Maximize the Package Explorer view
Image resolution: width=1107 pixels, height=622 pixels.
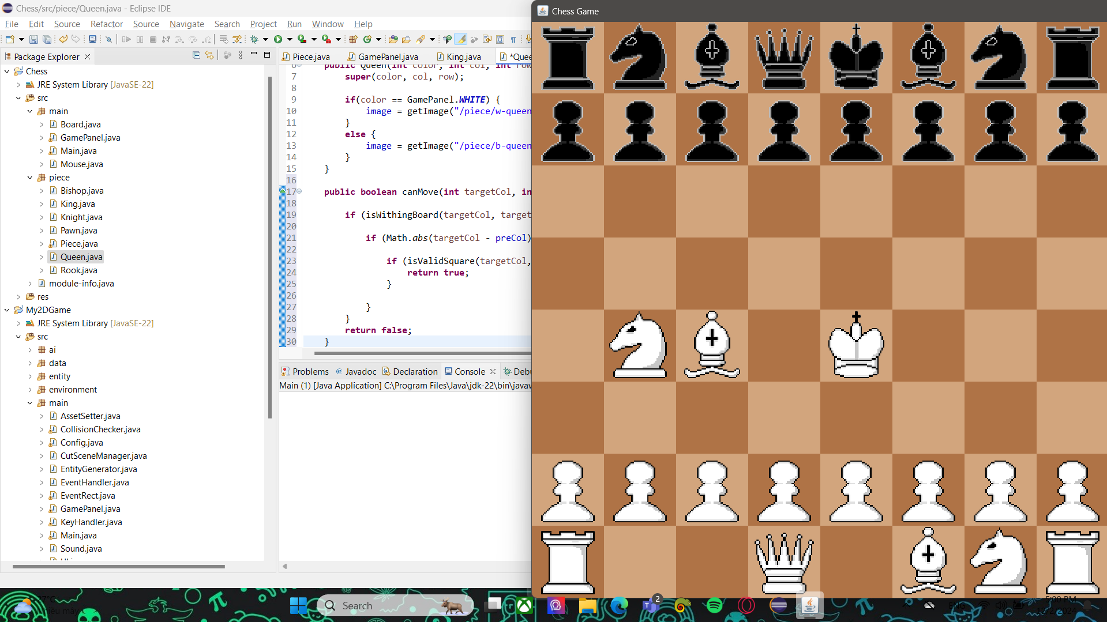[267, 55]
